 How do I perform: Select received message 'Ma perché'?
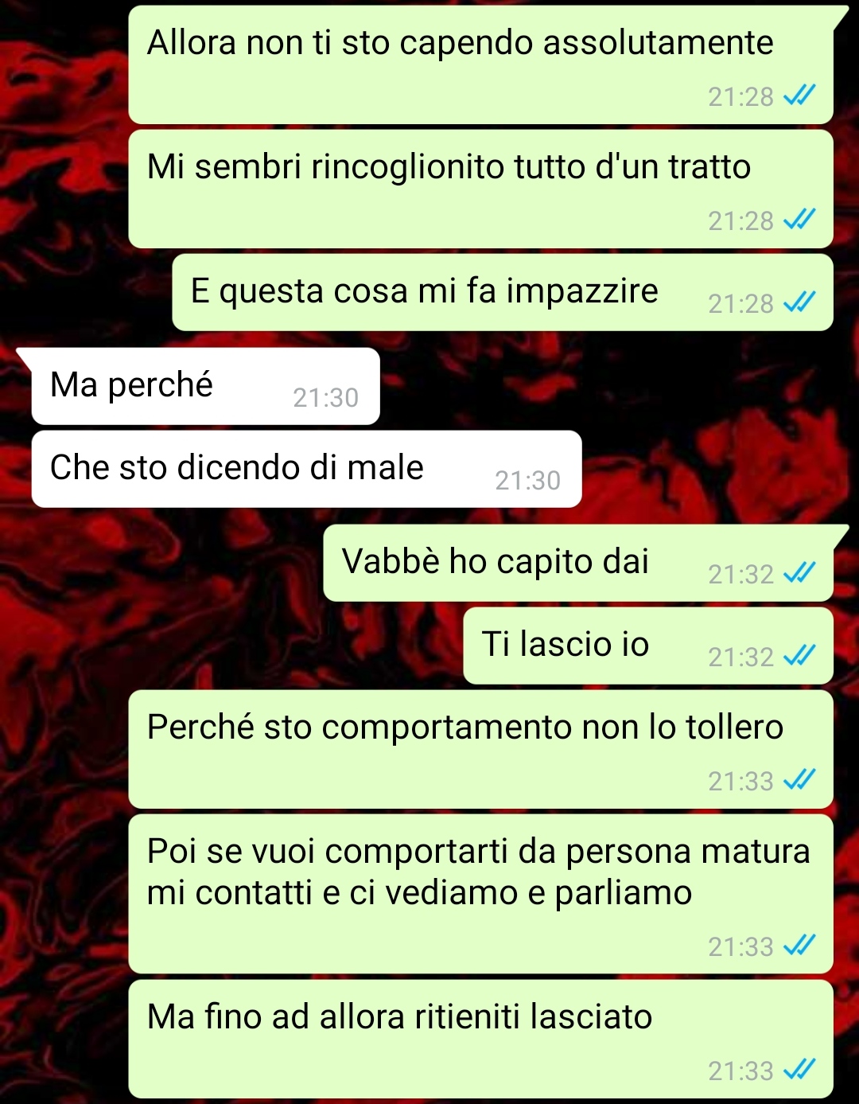click(205, 386)
